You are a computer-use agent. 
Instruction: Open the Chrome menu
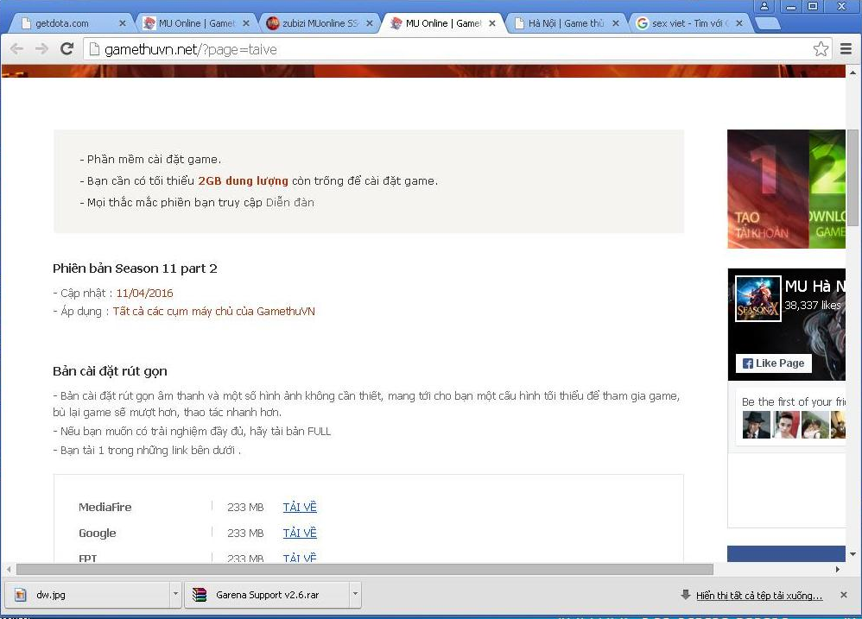click(x=846, y=49)
